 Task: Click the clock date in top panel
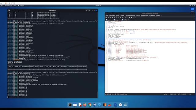click(x=98, y=5)
